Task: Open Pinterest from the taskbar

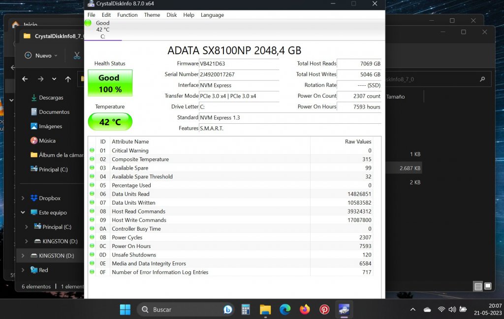Action: pyautogui.click(x=324, y=309)
